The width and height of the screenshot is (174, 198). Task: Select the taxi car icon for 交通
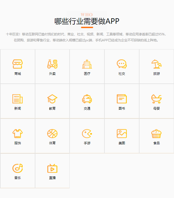87,99
